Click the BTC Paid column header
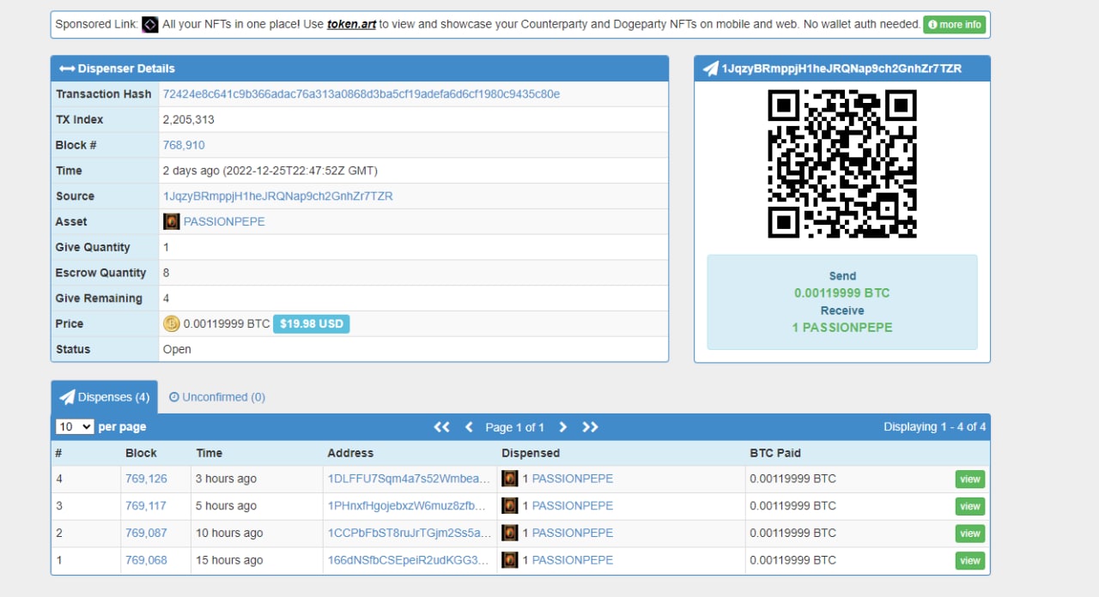This screenshot has height=597, width=1099. click(x=775, y=453)
